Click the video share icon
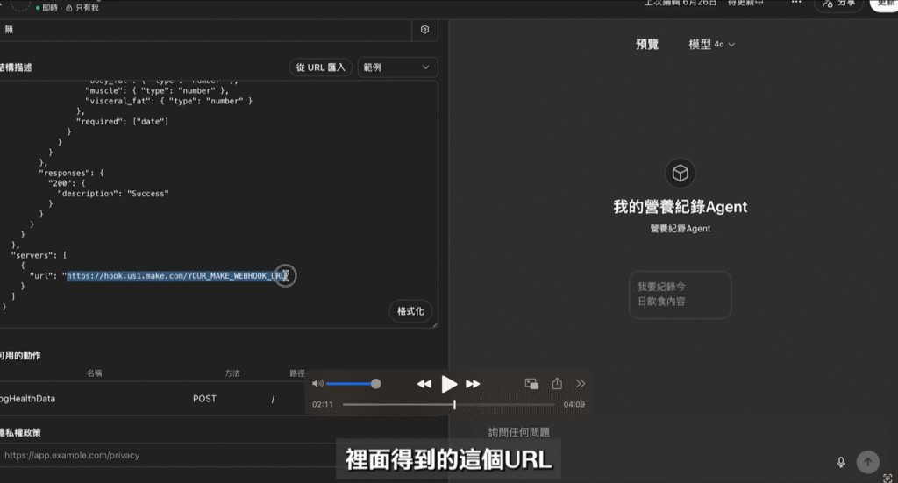This screenshot has height=483, width=898. click(557, 384)
